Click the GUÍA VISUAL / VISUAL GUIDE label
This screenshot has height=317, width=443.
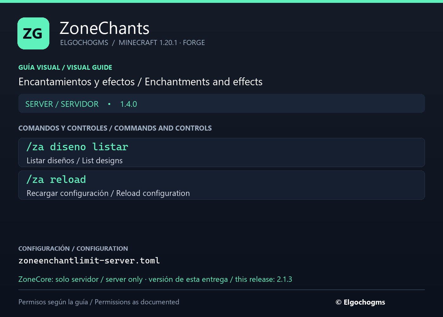(65, 68)
